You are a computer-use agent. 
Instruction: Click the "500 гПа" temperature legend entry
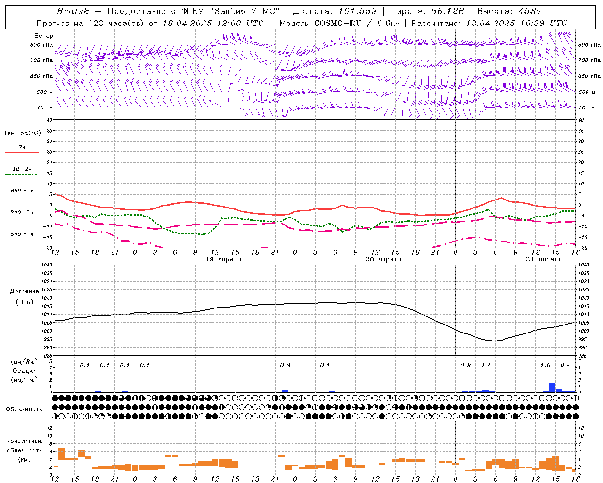[22, 234]
